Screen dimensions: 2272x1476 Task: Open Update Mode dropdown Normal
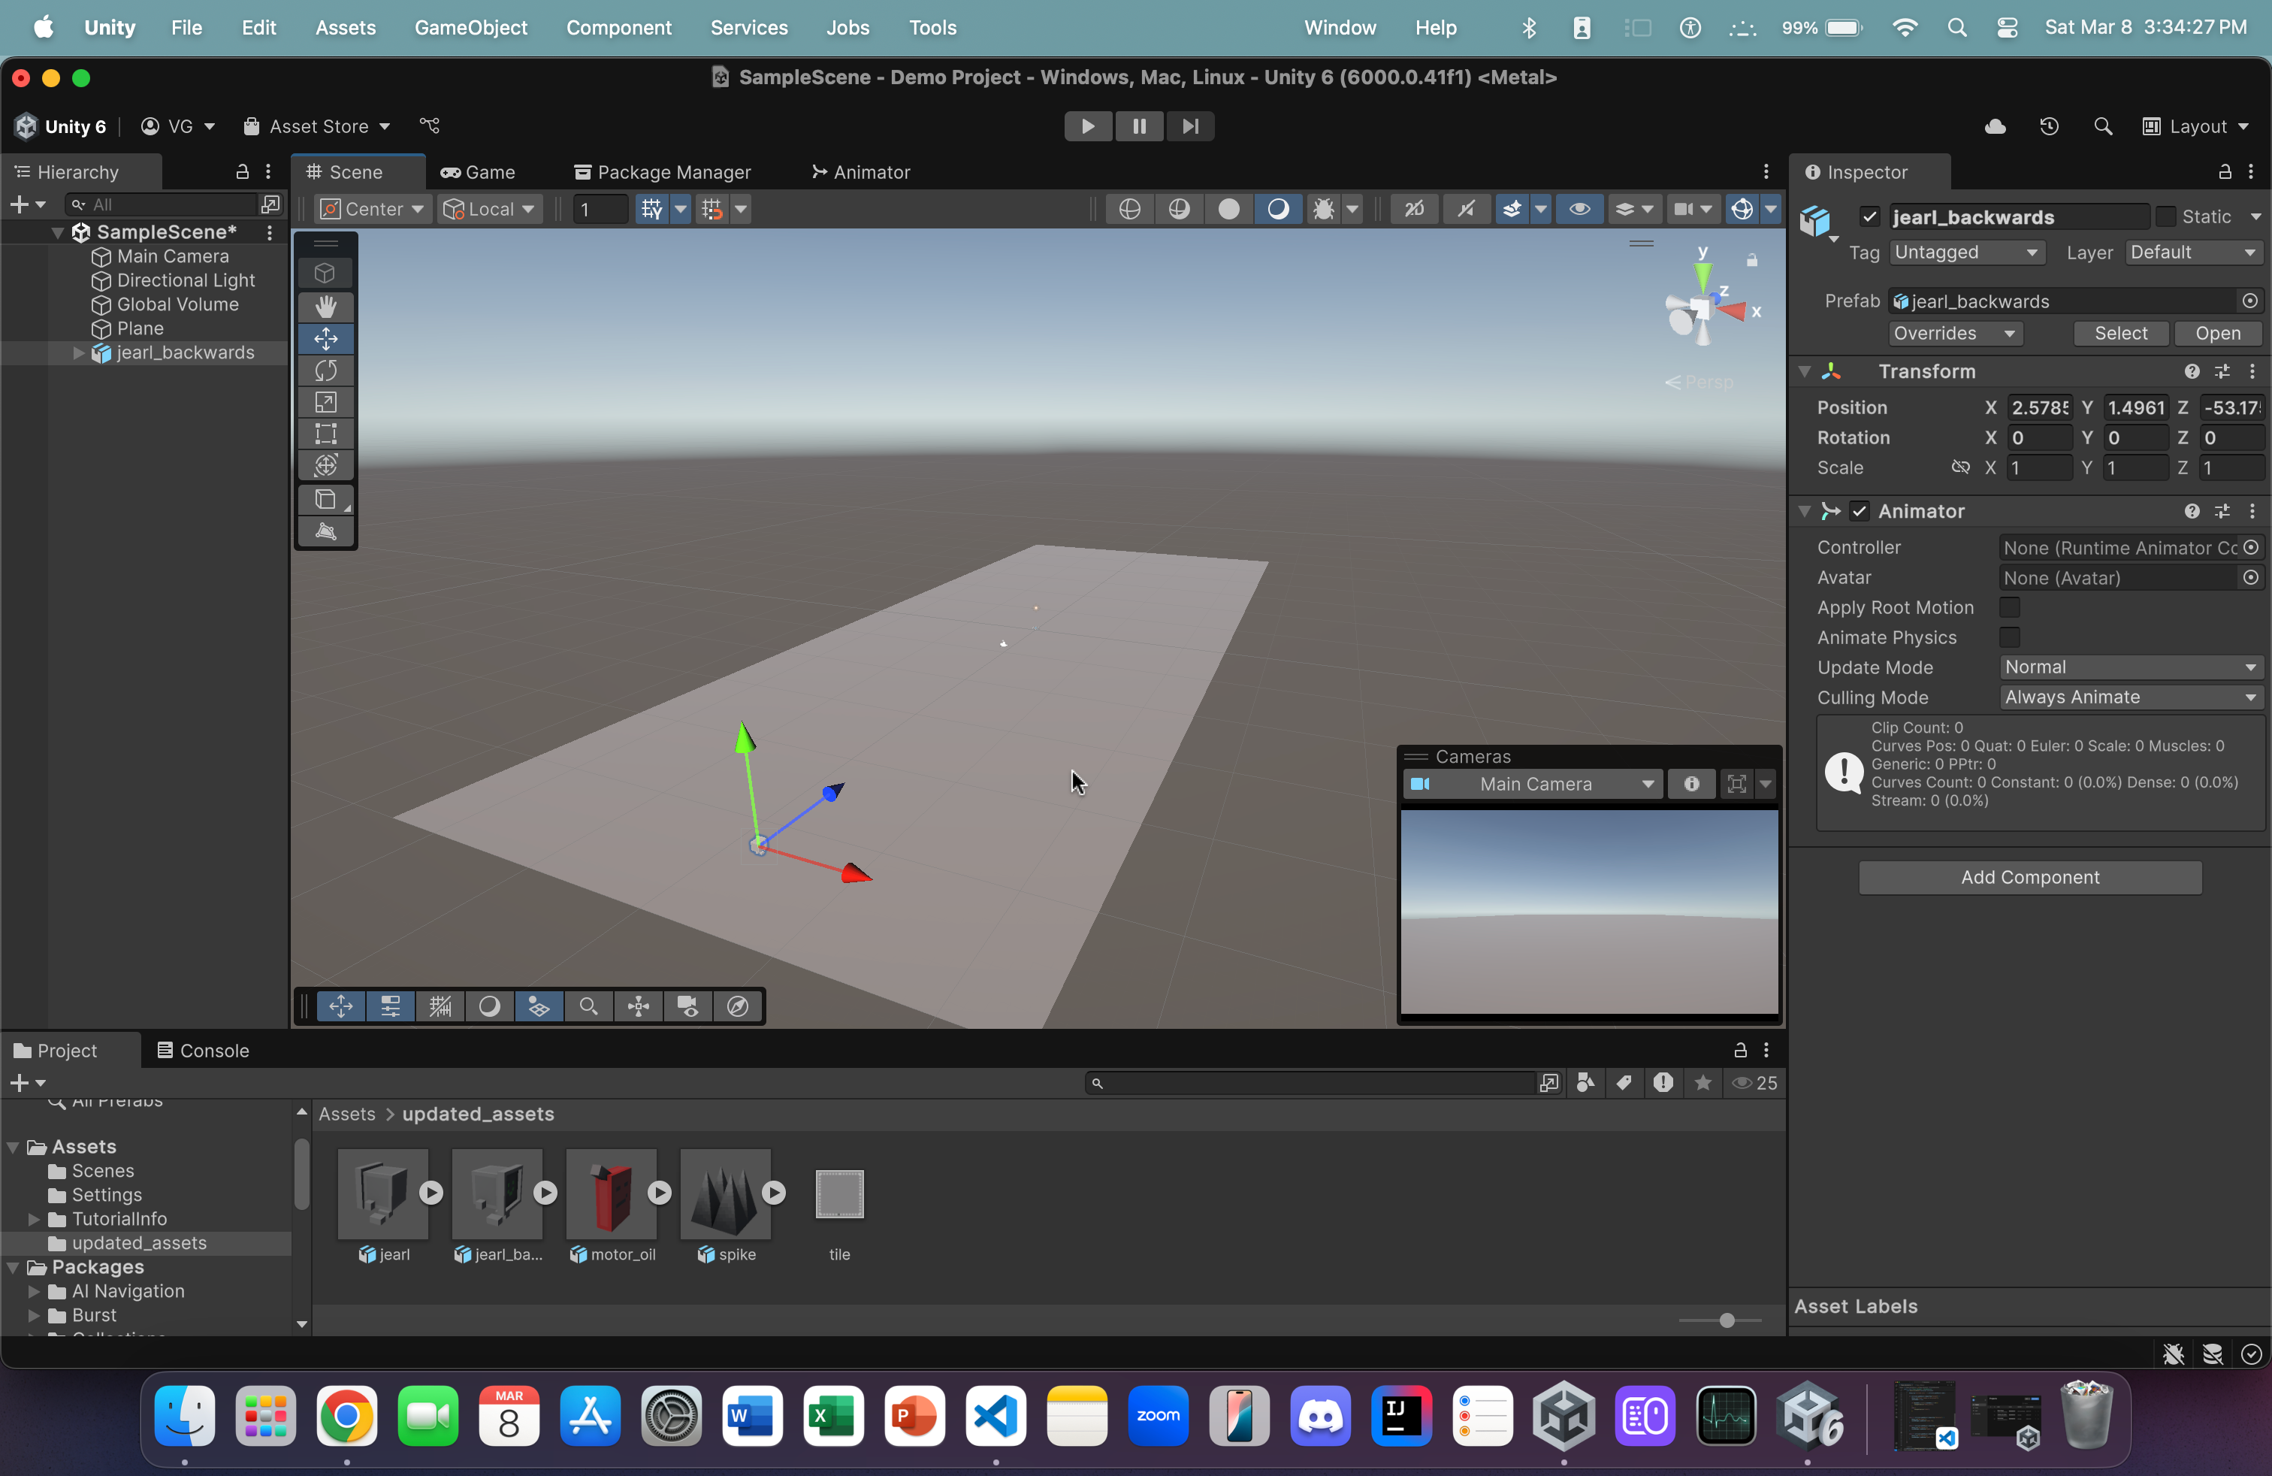click(2131, 667)
